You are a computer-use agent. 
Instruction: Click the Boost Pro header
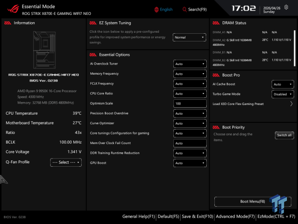pyautogui.click(x=231, y=75)
